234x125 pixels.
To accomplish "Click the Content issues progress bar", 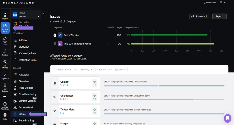I will tap(164, 86).
